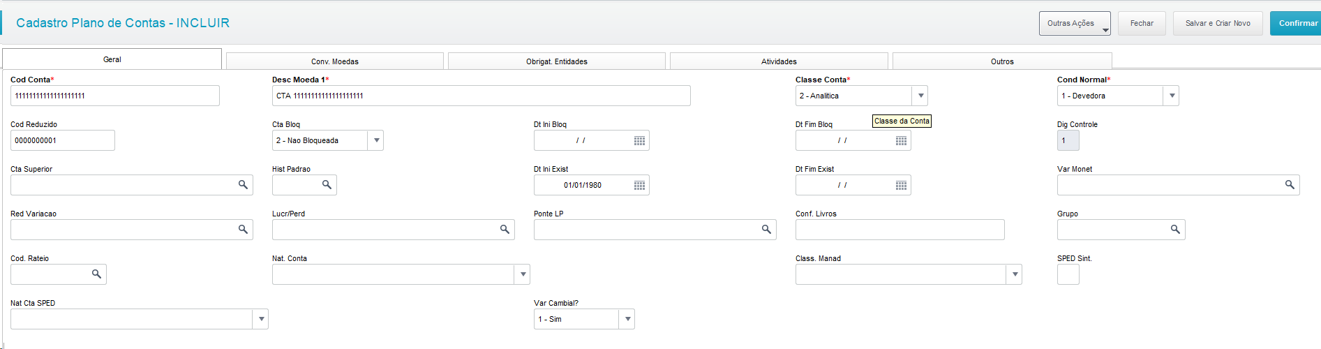This screenshot has height=349, width=1321.
Task: Click the Ponte LP search icon
Action: 766,230
